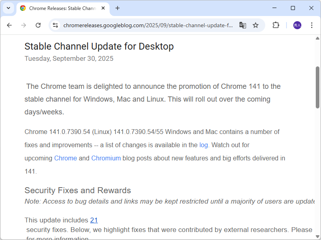Viewport: 321px width, 240px height.
Task: Open the changes "log" link
Action: pyautogui.click(x=203, y=145)
